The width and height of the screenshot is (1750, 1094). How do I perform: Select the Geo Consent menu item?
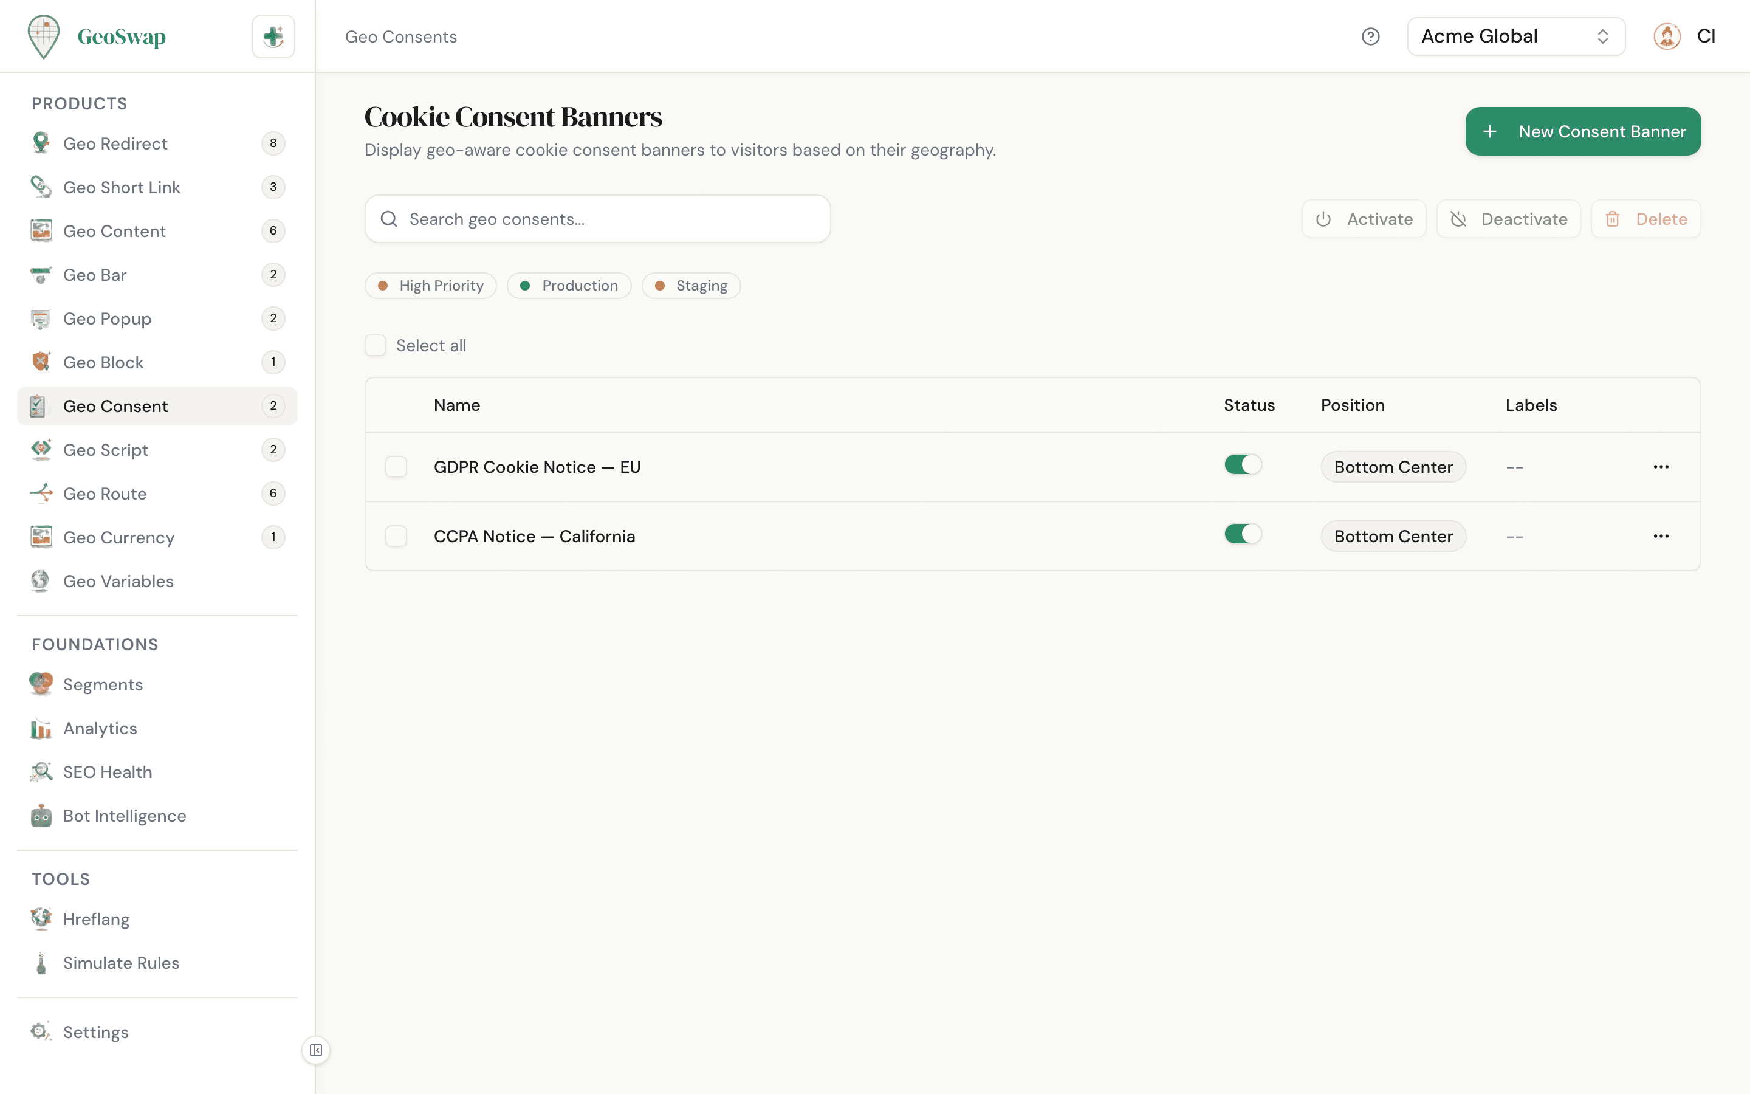(115, 406)
